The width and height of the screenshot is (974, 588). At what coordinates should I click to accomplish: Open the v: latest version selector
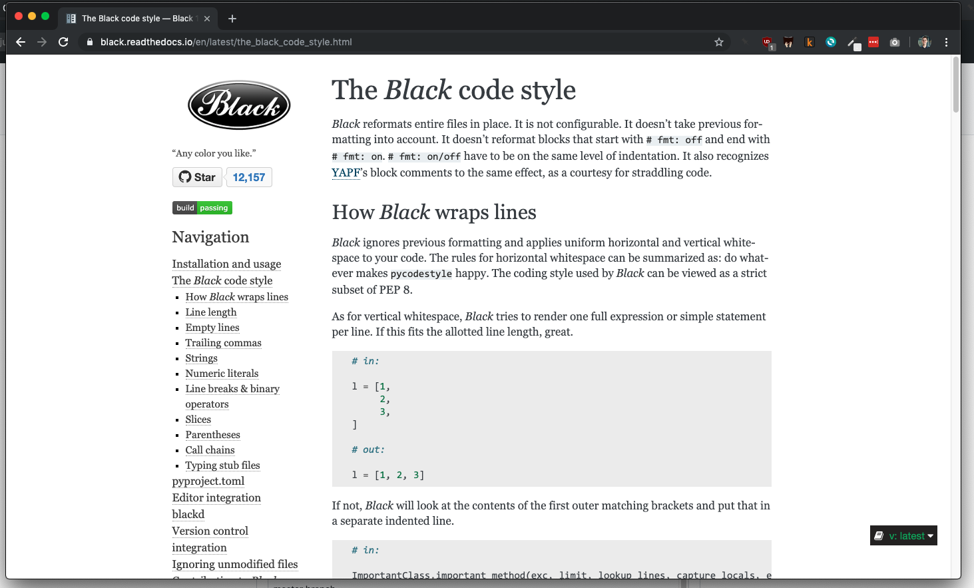903,535
